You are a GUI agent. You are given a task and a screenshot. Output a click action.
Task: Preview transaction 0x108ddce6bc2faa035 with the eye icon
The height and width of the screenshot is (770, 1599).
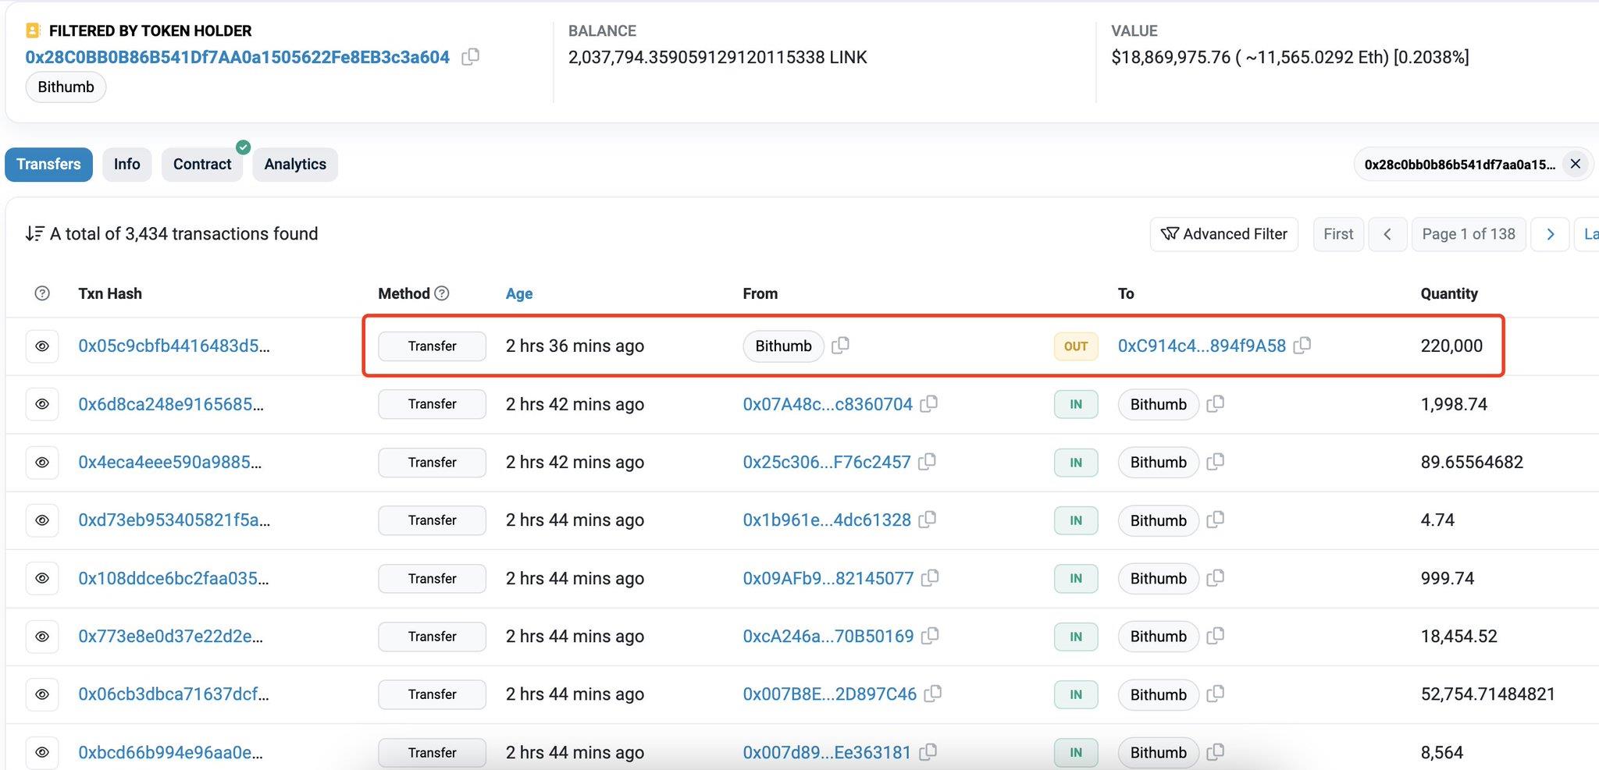[x=42, y=578]
